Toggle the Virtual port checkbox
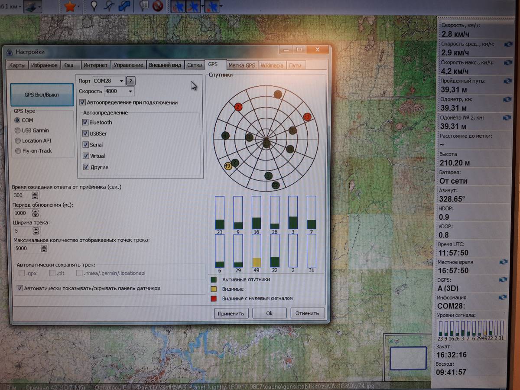Image resolution: width=520 pixels, height=390 pixels. point(85,156)
